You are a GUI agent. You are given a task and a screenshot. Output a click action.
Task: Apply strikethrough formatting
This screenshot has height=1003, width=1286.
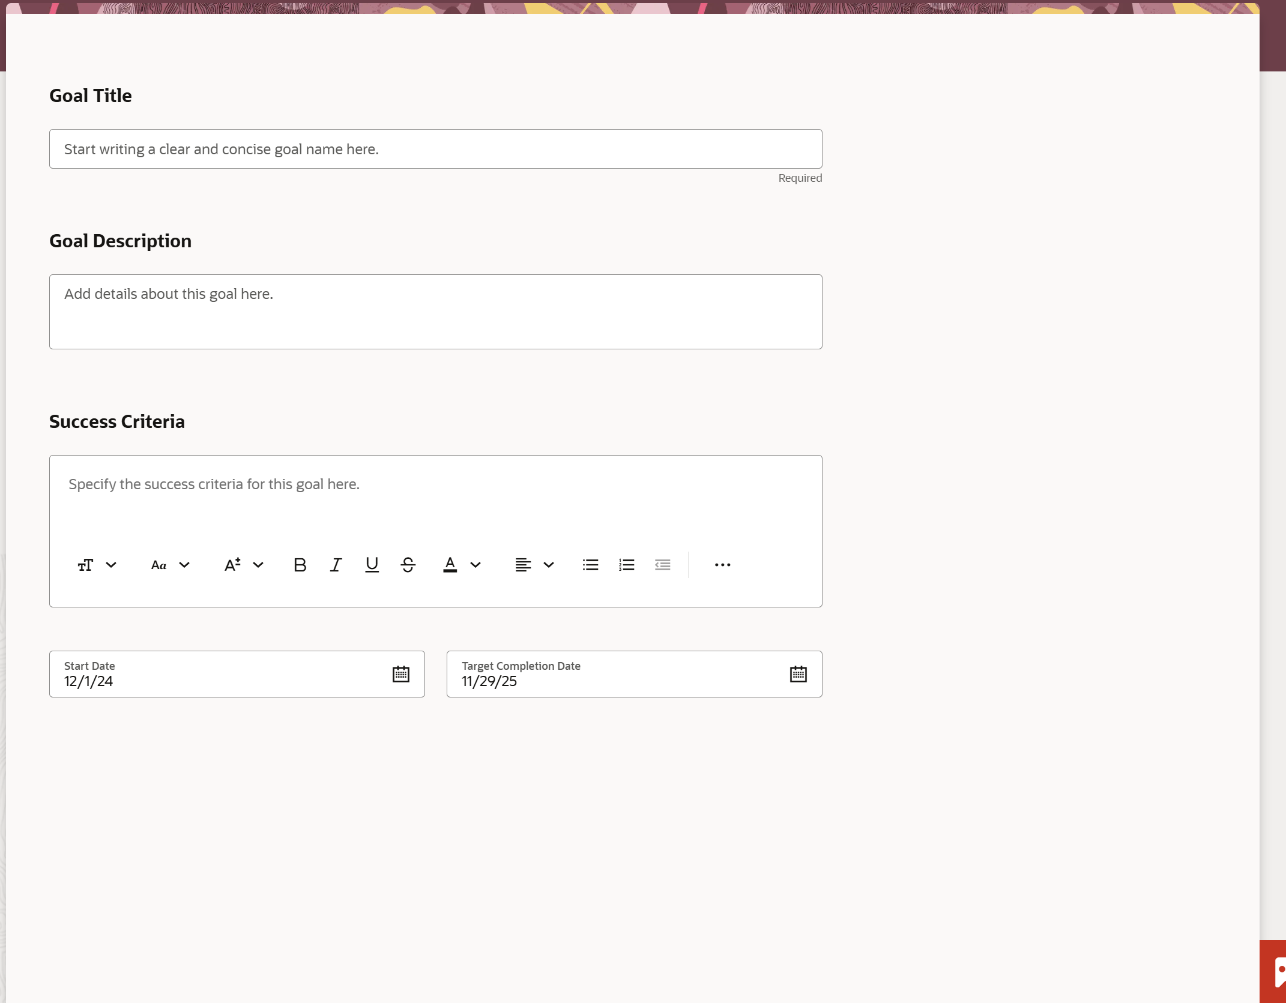(x=408, y=564)
